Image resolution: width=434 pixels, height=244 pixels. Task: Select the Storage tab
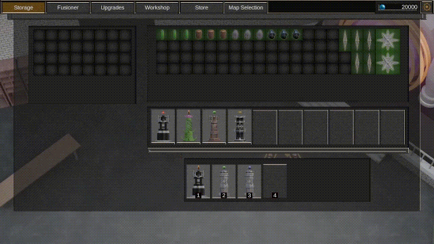pyautogui.click(x=24, y=7)
